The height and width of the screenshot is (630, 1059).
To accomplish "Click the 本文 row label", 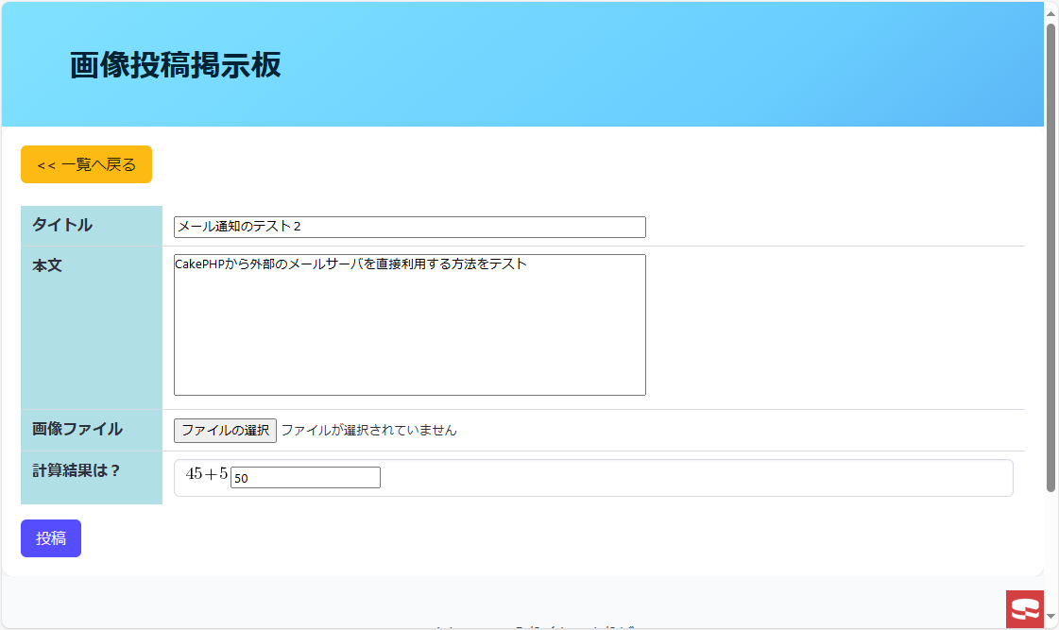I will coord(47,265).
